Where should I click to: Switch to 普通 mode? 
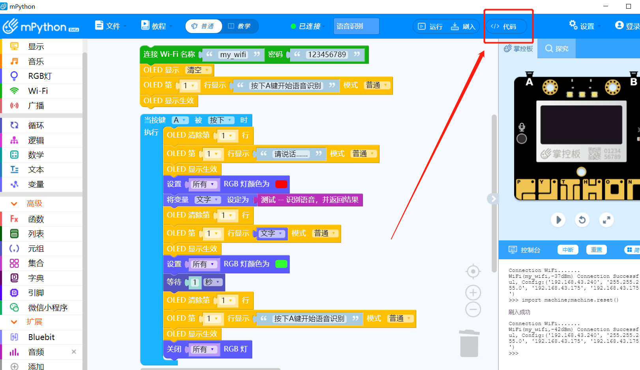(204, 26)
